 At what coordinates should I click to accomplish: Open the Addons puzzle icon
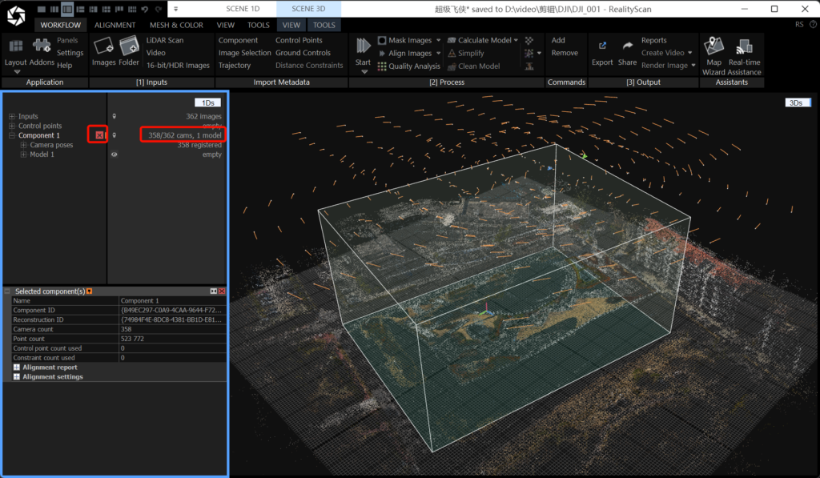pos(42,46)
